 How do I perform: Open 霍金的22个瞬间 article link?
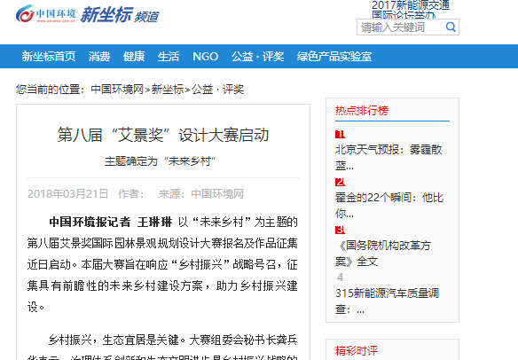[389, 205]
